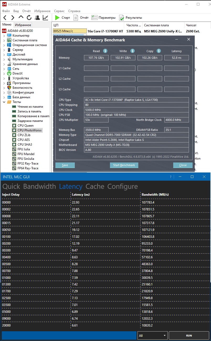Open the Файл menu
Viewport: 211px width, 341px height.
6,11
